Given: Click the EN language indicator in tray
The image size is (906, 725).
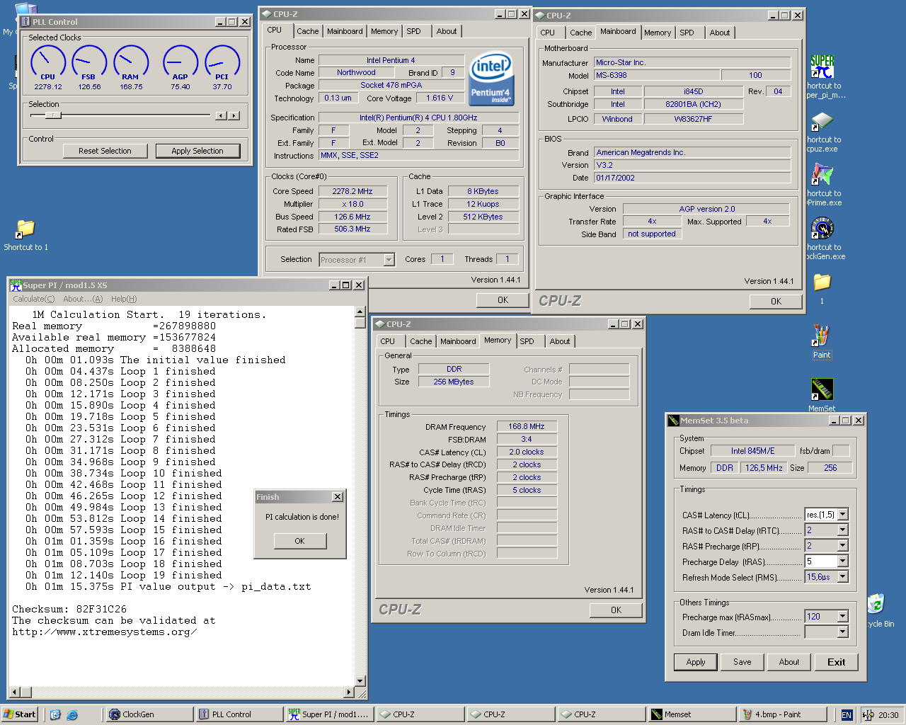Looking at the screenshot, I should [847, 715].
